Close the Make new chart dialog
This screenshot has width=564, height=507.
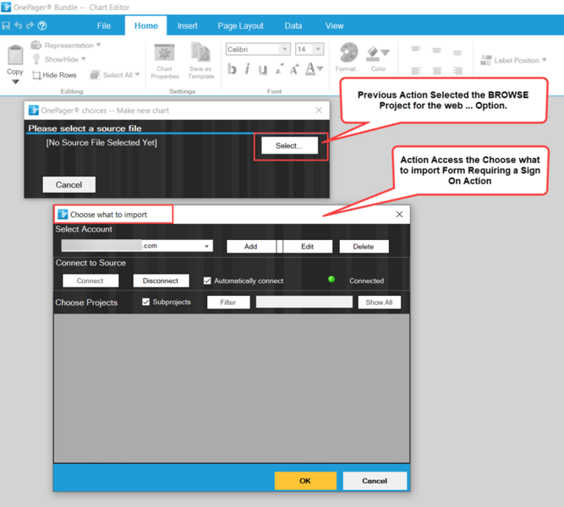click(x=319, y=111)
